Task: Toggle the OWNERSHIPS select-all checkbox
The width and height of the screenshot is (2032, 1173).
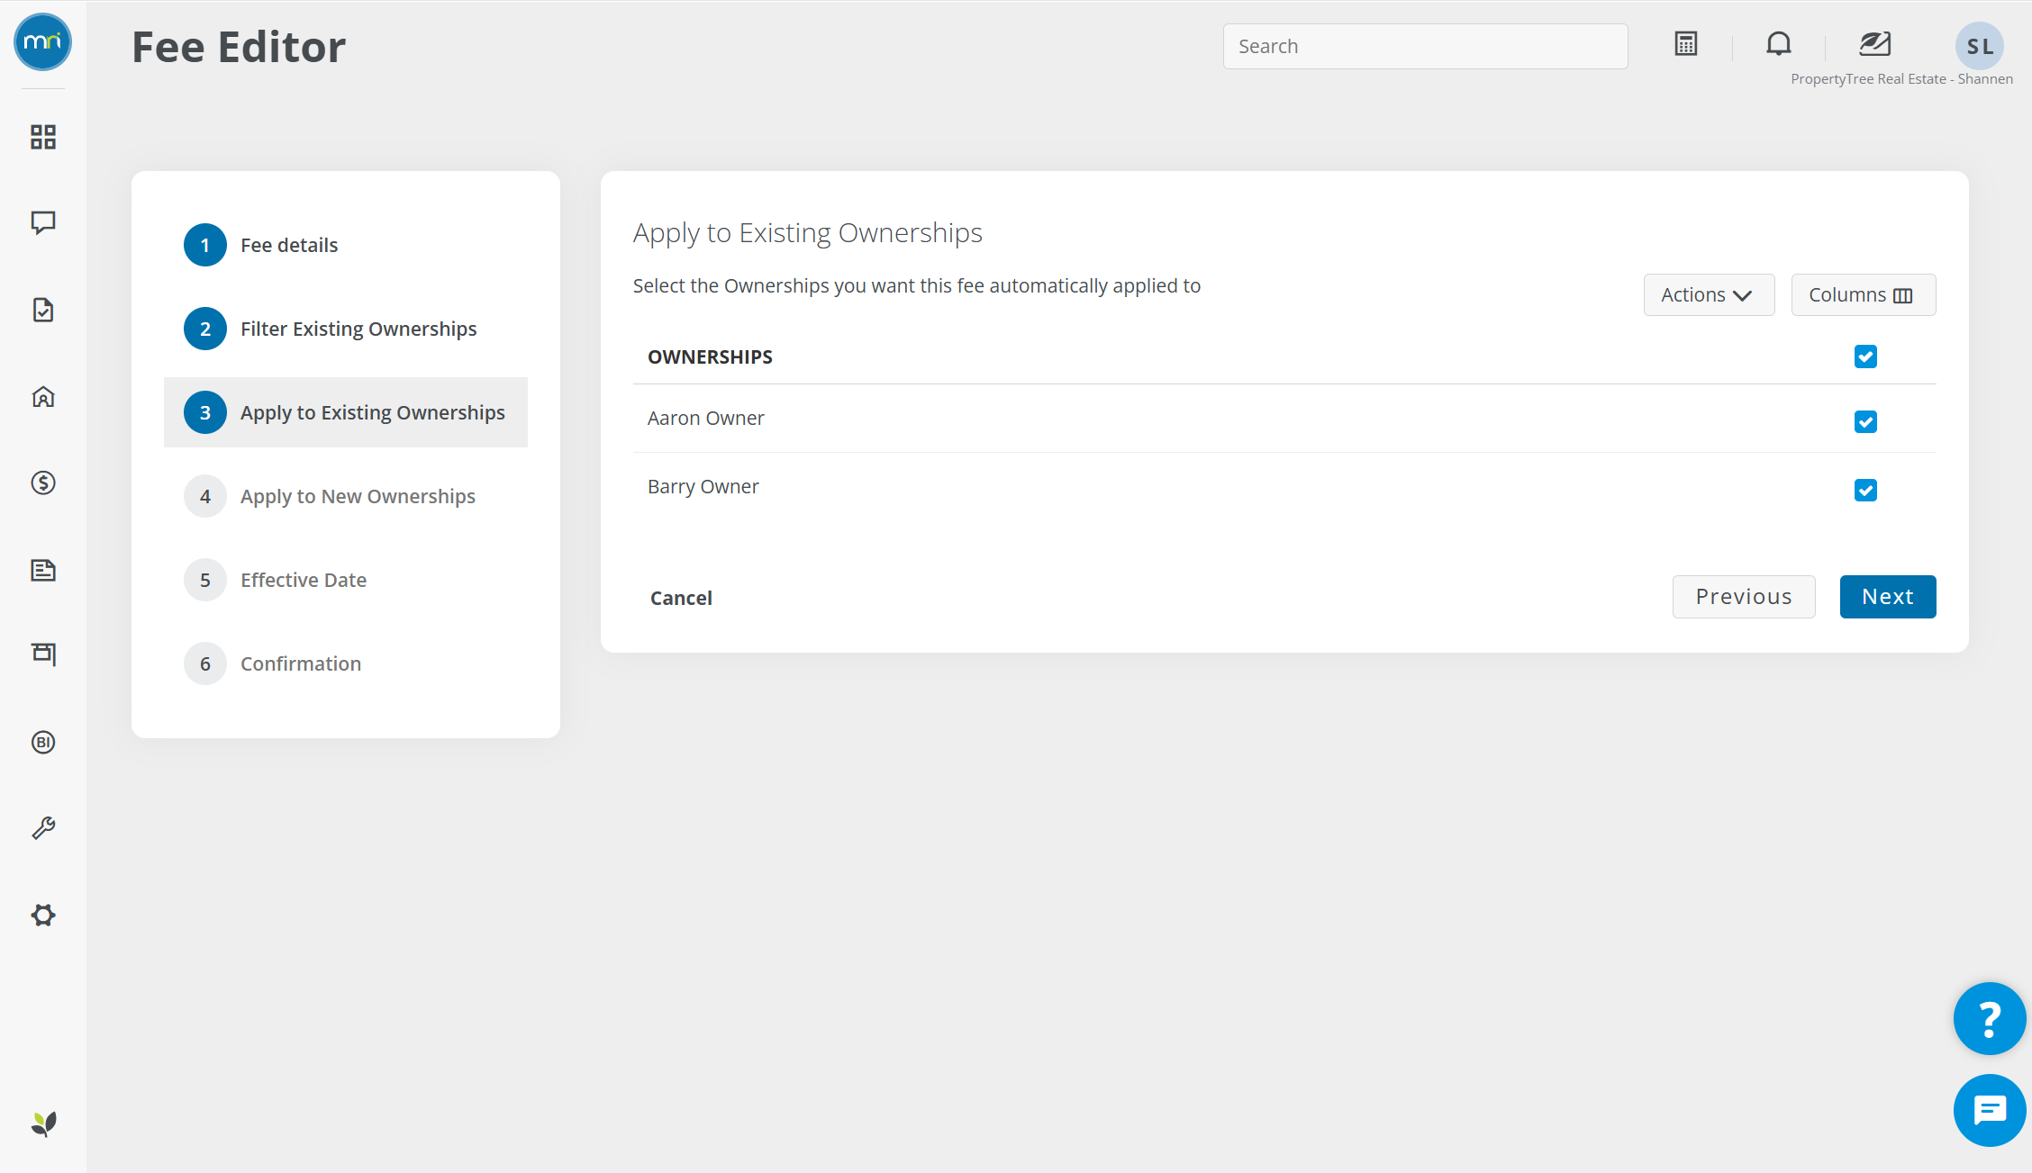Action: tap(1865, 356)
